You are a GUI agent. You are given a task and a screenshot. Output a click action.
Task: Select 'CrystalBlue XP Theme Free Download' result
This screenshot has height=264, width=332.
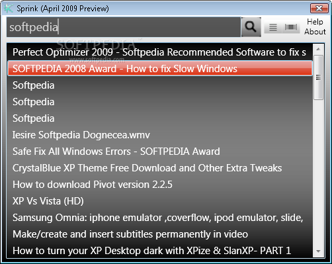coord(160,168)
